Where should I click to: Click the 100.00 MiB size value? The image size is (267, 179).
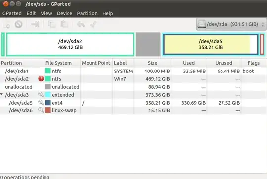pyautogui.click(x=157, y=71)
